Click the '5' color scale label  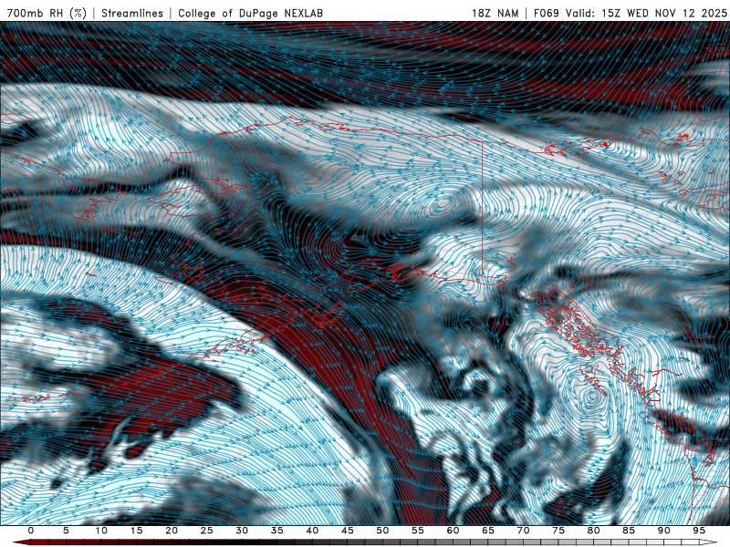[x=66, y=531]
